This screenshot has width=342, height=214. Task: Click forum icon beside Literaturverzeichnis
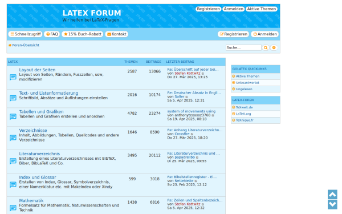click(13, 161)
